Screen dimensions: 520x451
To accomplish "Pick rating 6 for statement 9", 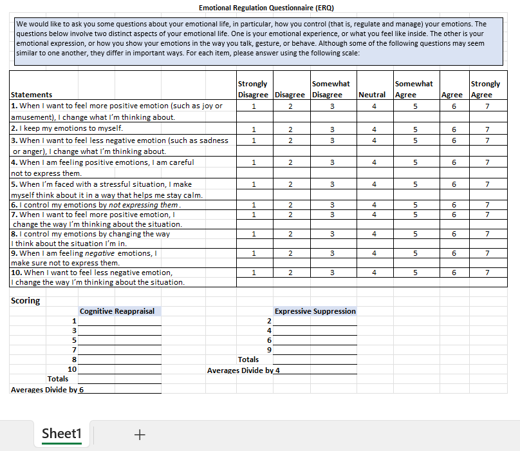I will point(454,253).
